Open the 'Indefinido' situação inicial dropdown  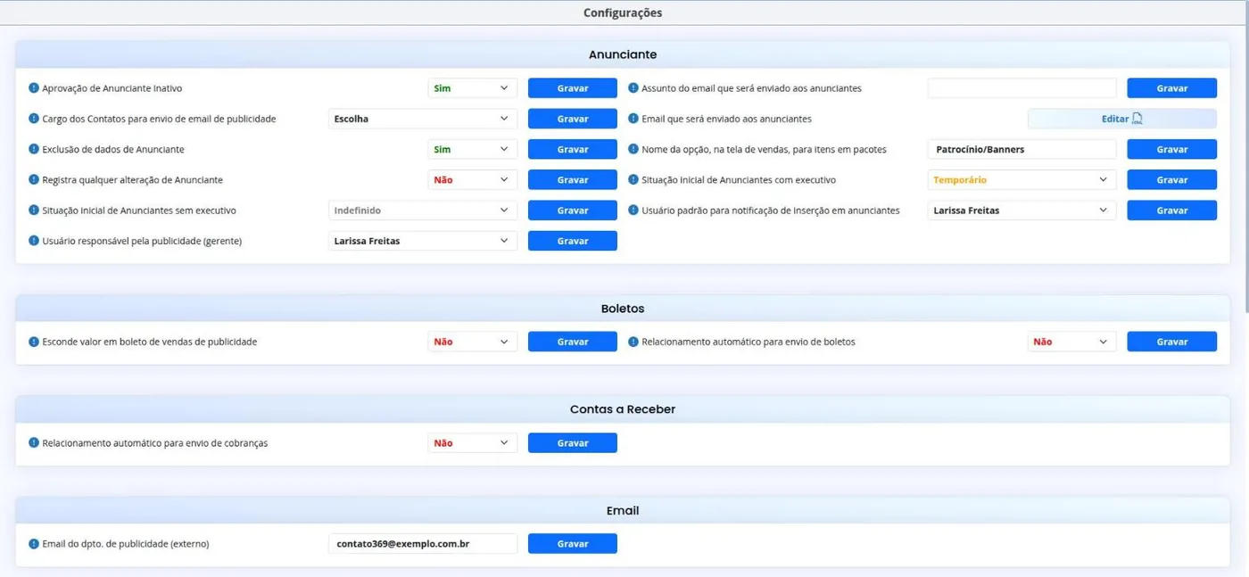(x=423, y=210)
